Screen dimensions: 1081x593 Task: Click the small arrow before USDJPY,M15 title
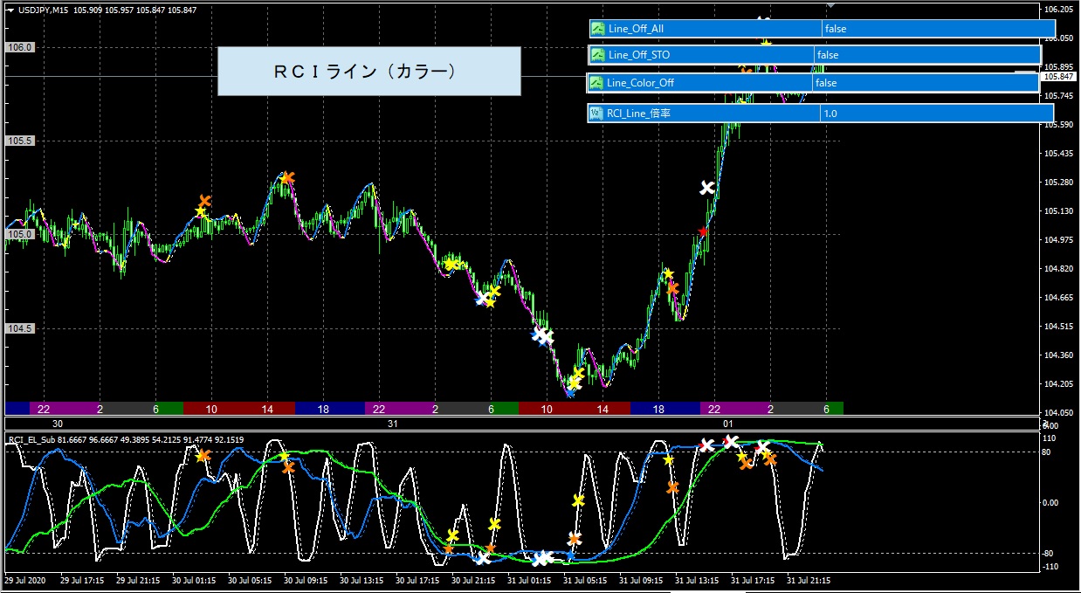coord(10,10)
